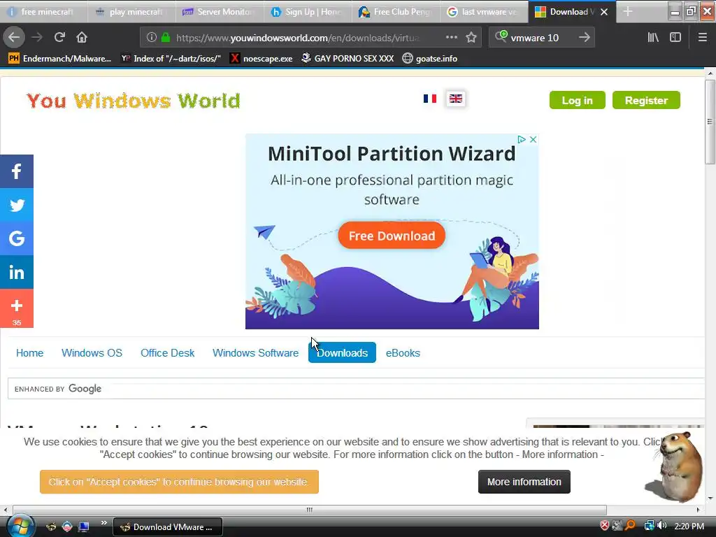The height and width of the screenshot is (537, 716).
Task: Open the Windows Software menu item
Action: [255, 353]
